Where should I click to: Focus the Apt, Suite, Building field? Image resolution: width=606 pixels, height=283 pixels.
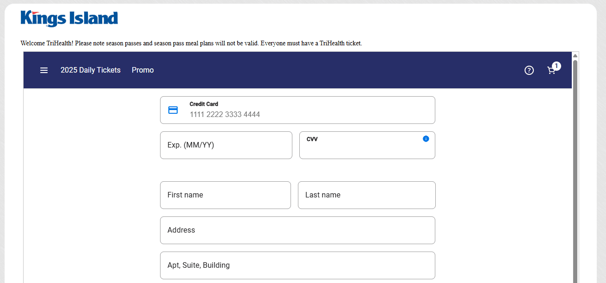[x=297, y=265]
